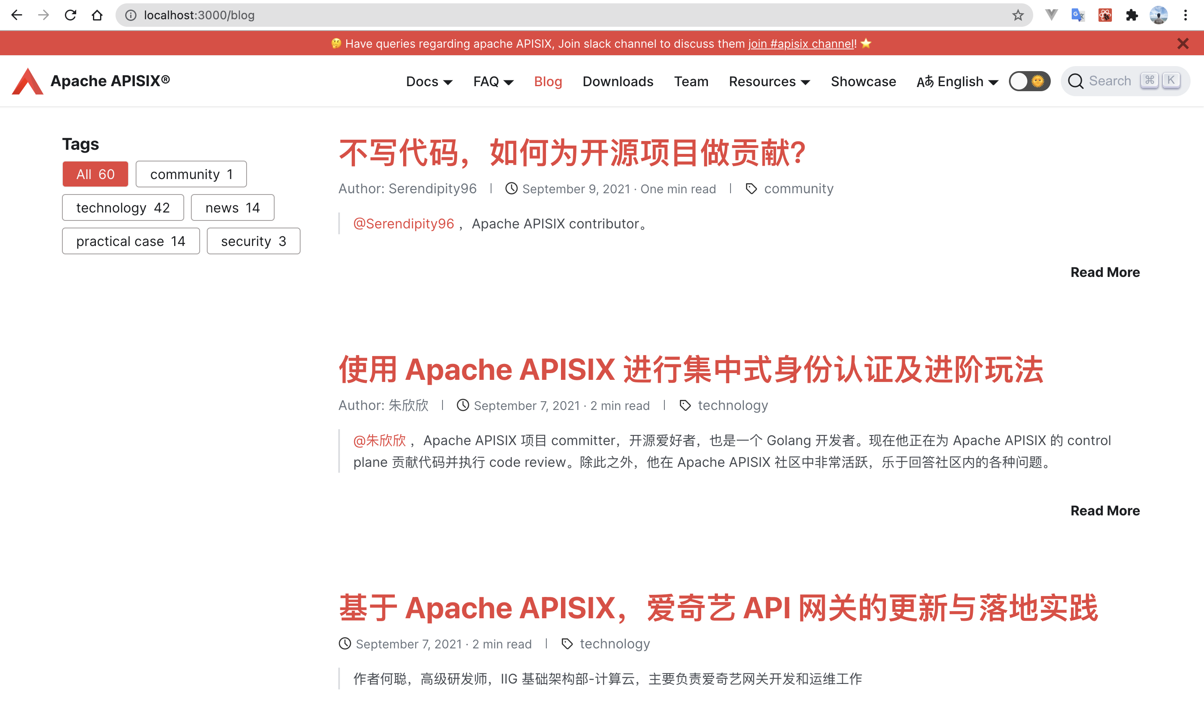Open the English language dropdown
1204x717 pixels.
tap(957, 82)
